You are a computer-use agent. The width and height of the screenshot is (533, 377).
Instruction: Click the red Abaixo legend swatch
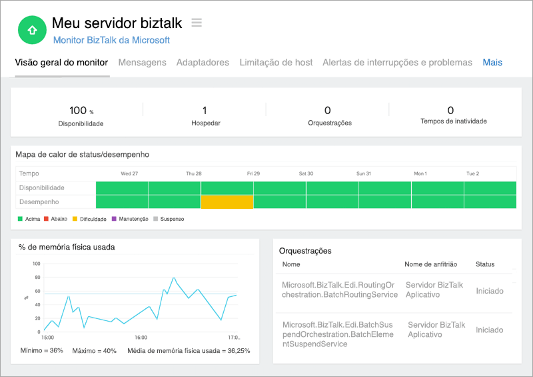pos(46,219)
